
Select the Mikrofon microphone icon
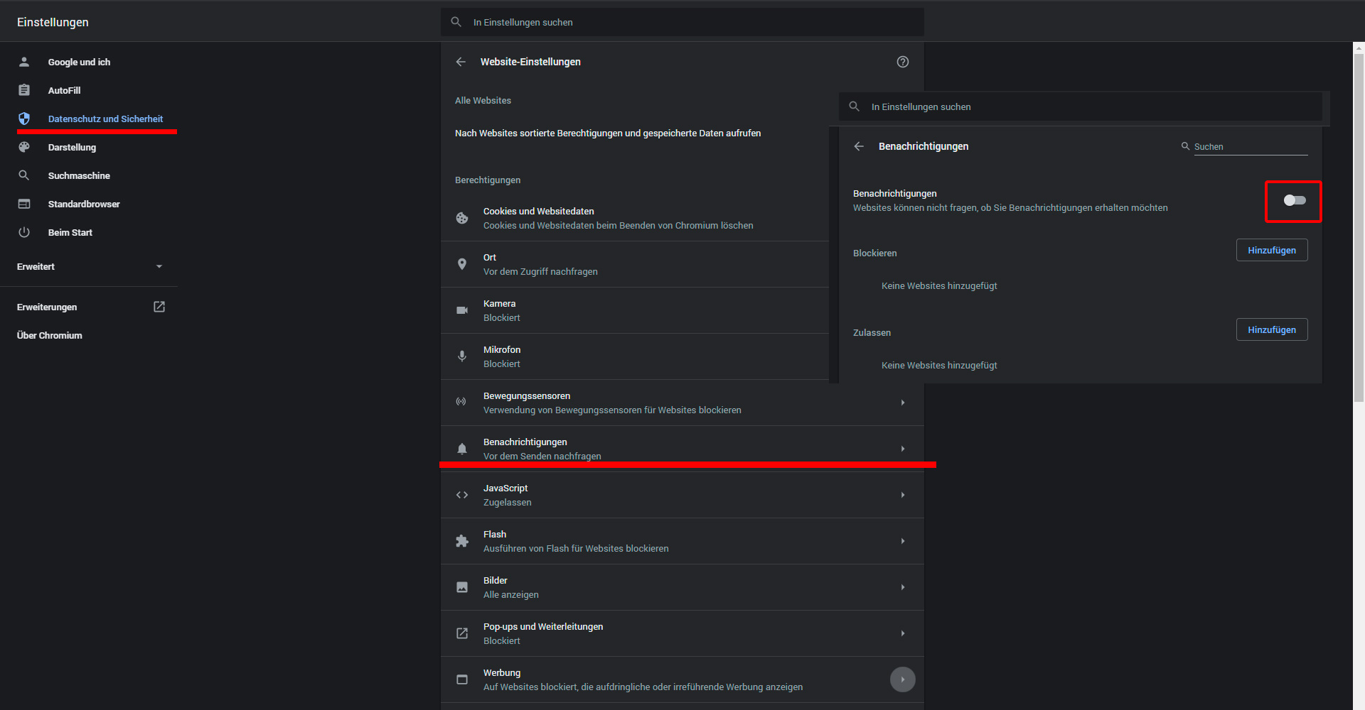click(462, 356)
